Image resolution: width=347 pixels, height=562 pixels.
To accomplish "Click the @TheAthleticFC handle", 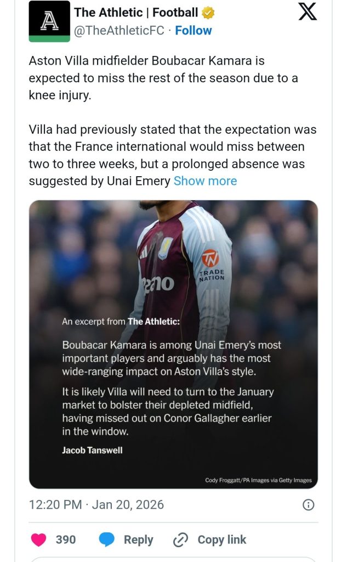I will (x=119, y=31).
